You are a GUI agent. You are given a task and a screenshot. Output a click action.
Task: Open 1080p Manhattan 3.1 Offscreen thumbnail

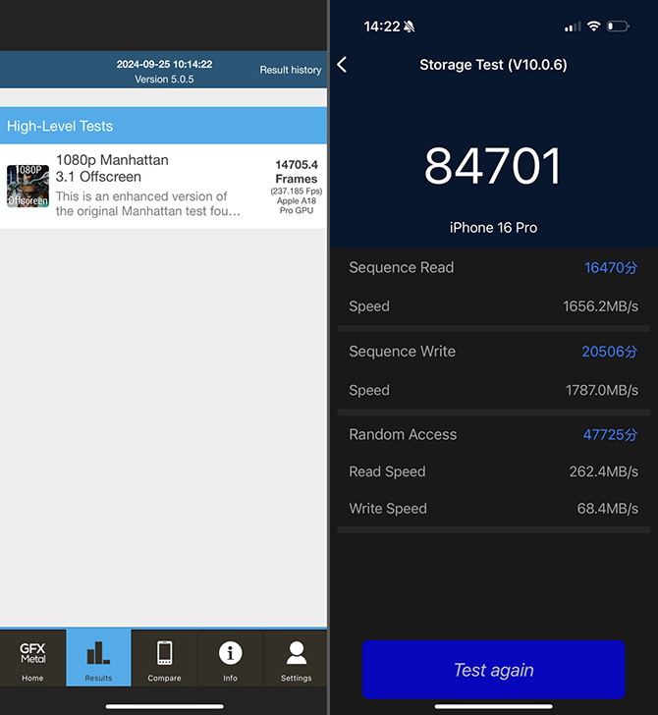click(x=27, y=186)
